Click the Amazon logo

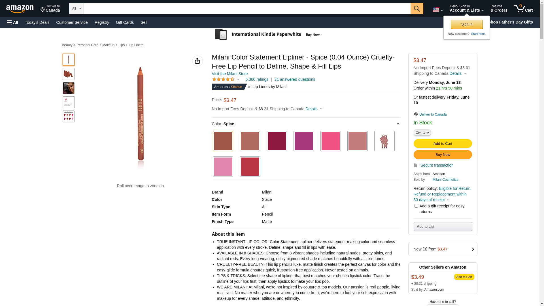coord(20,9)
